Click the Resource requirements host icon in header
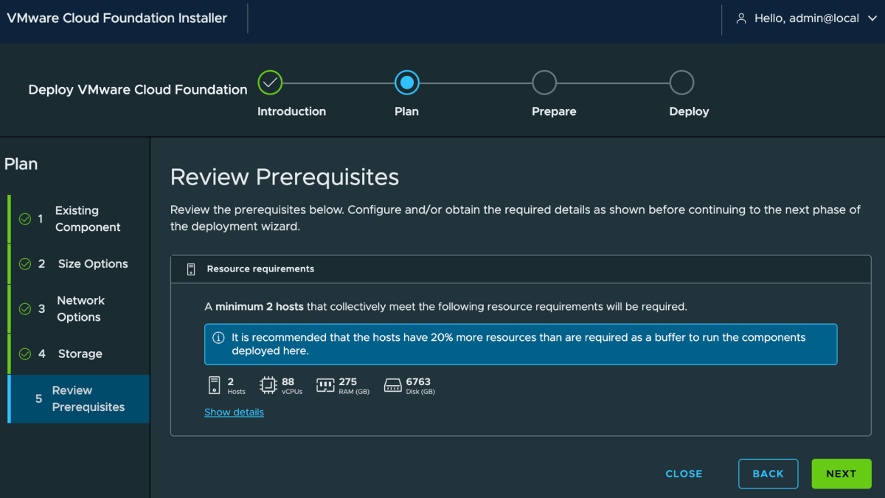 pos(191,269)
